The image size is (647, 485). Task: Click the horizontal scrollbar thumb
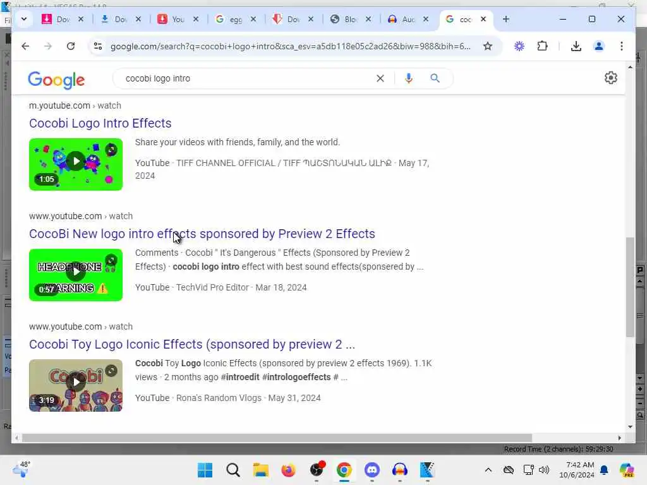277,438
